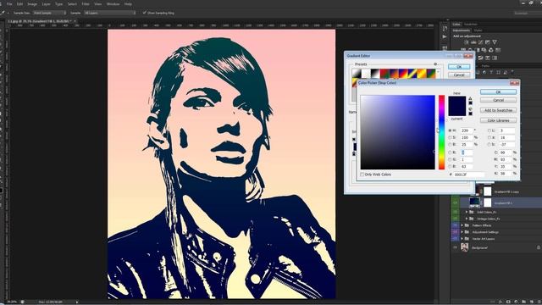Expand the Adjustment Settings group

pyautogui.click(x=462, y=231)
